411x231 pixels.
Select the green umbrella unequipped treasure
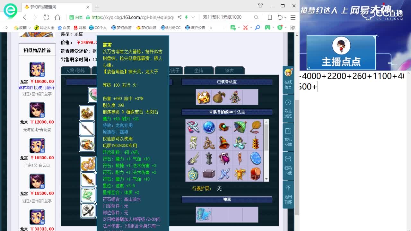point(240,127)
